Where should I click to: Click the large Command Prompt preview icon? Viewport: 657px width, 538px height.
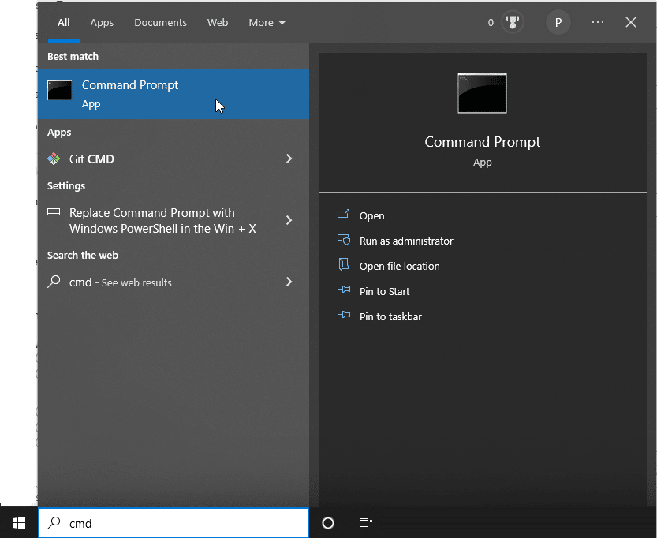click(482, 93)
